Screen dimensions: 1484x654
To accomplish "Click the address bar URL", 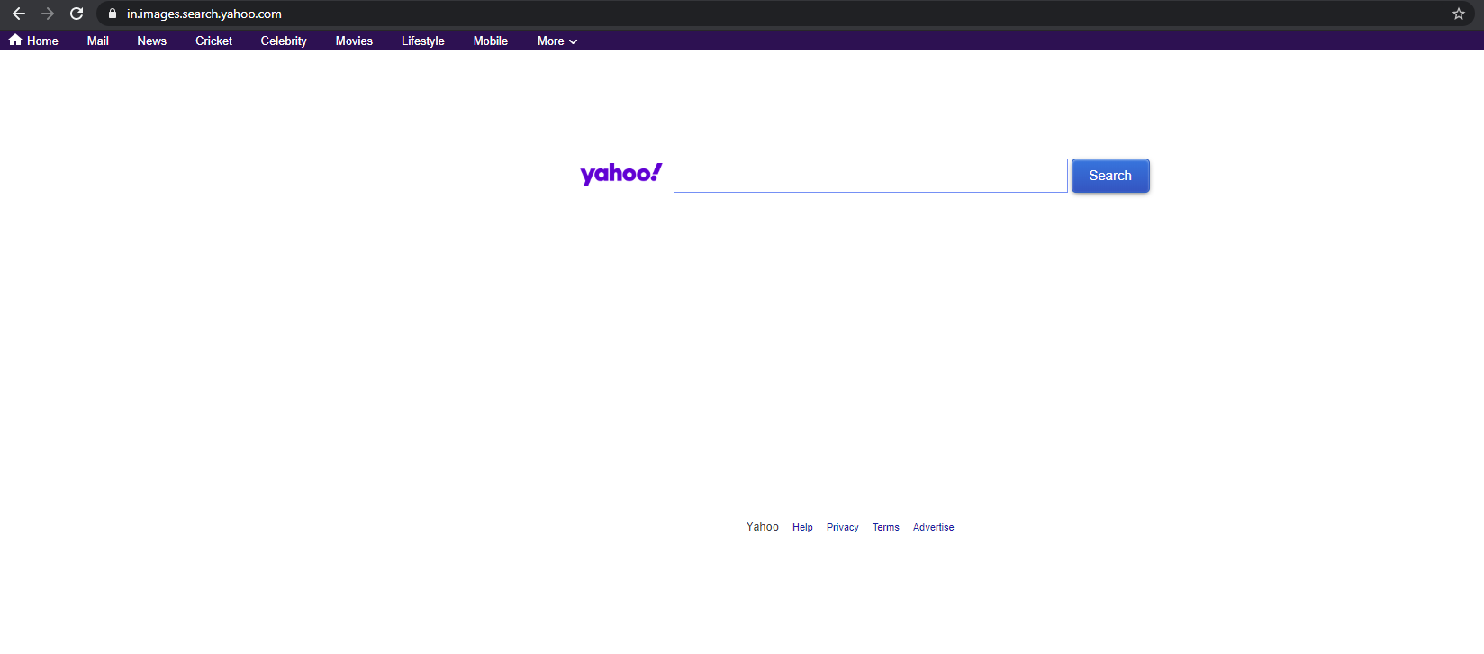I will pyautogui.click(x=204, y=14).
